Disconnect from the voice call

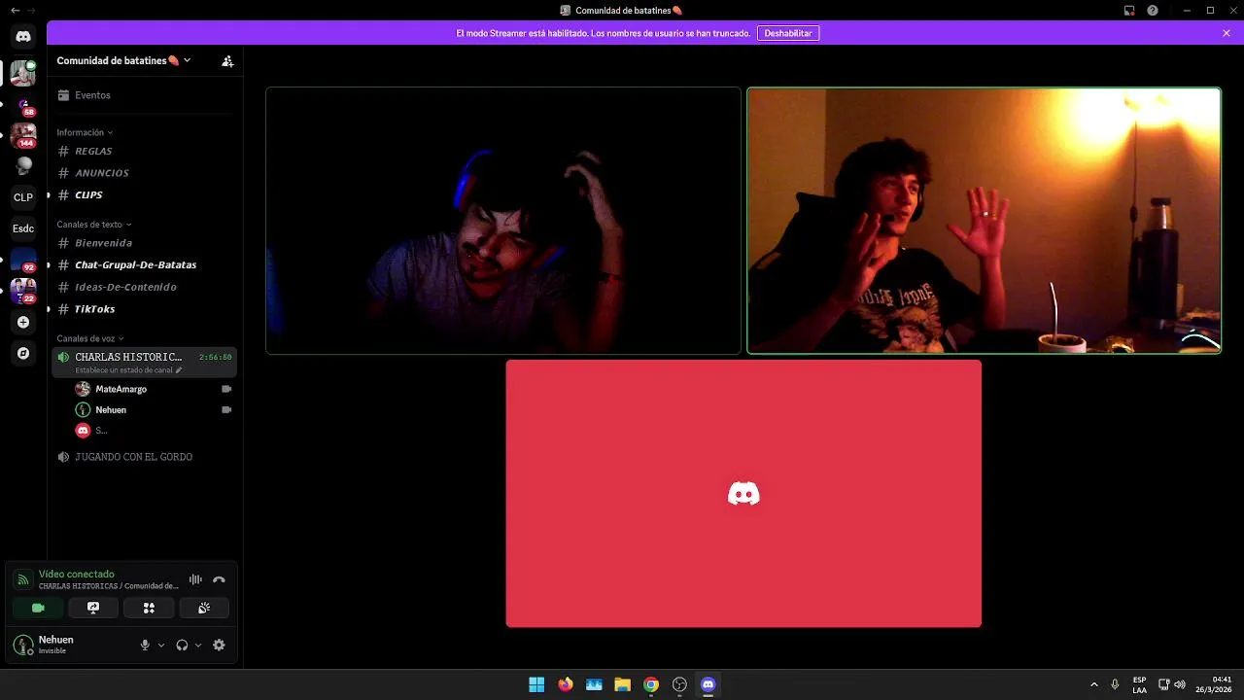click(x=219, y=579)
